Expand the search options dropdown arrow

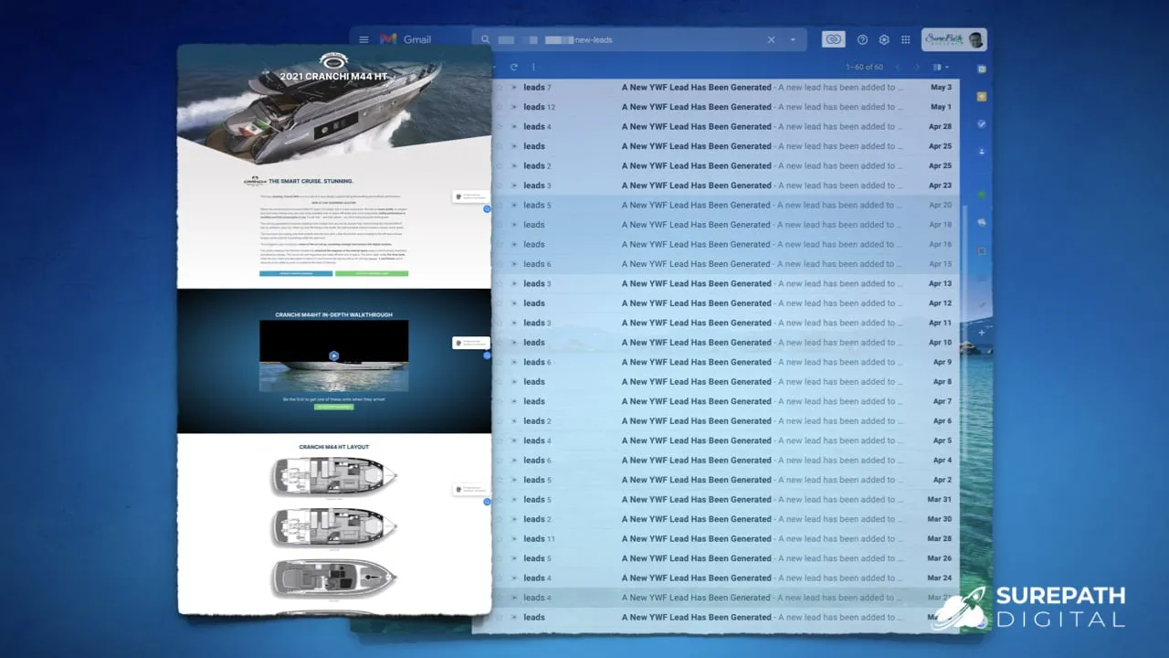(792, 40)
